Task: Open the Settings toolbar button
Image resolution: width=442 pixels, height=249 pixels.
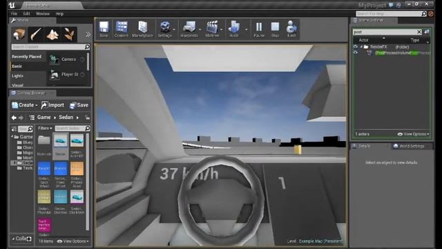Action: 164,29
